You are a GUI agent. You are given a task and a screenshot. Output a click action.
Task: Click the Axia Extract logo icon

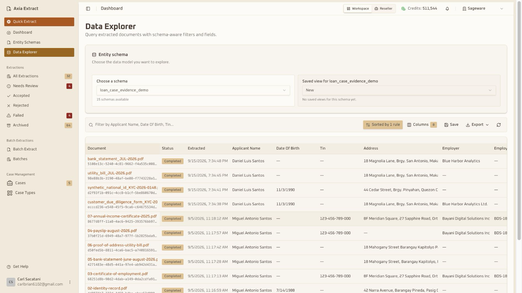coord(9,9)
